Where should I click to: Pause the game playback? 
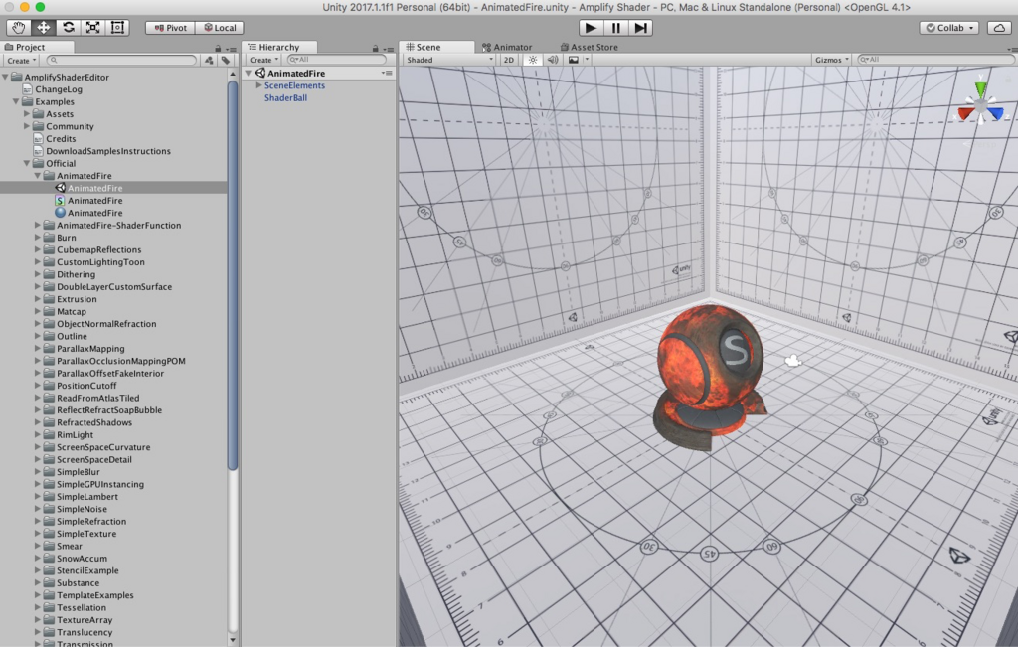(x=615, y=27)
